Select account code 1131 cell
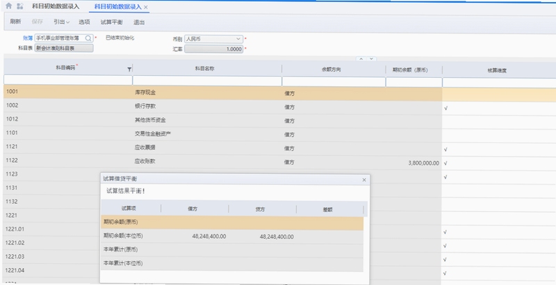 coord(51,188)
